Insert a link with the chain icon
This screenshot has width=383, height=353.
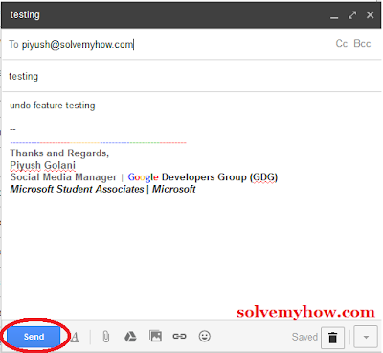(x=179, y=336)
